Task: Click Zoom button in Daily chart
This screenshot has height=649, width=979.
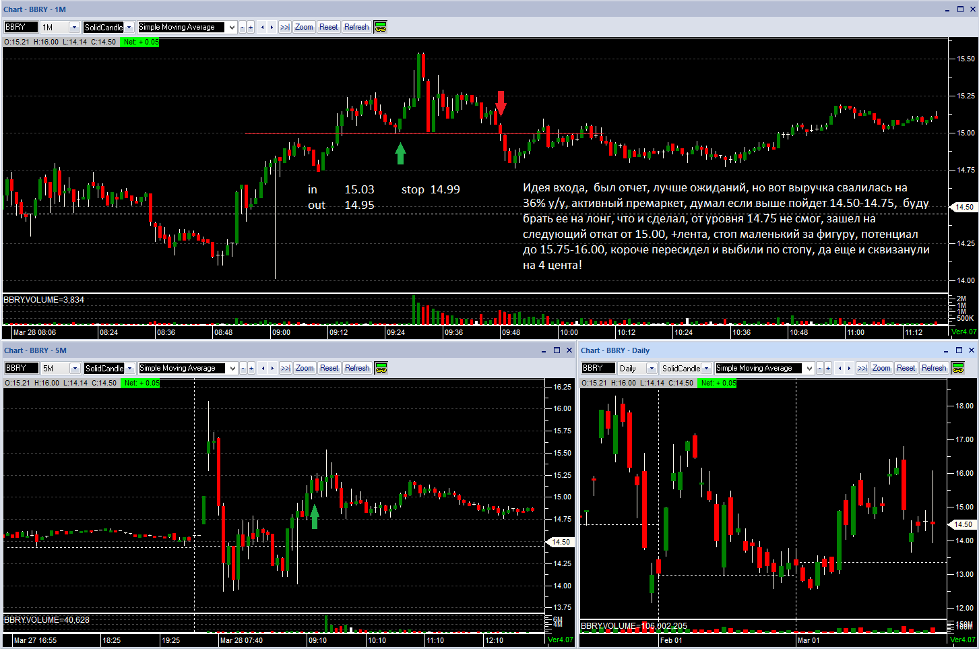Action: [x=881, y=368]
